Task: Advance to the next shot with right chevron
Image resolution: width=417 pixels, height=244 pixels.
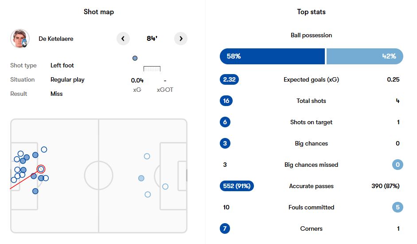Action: tap(181, 39)
